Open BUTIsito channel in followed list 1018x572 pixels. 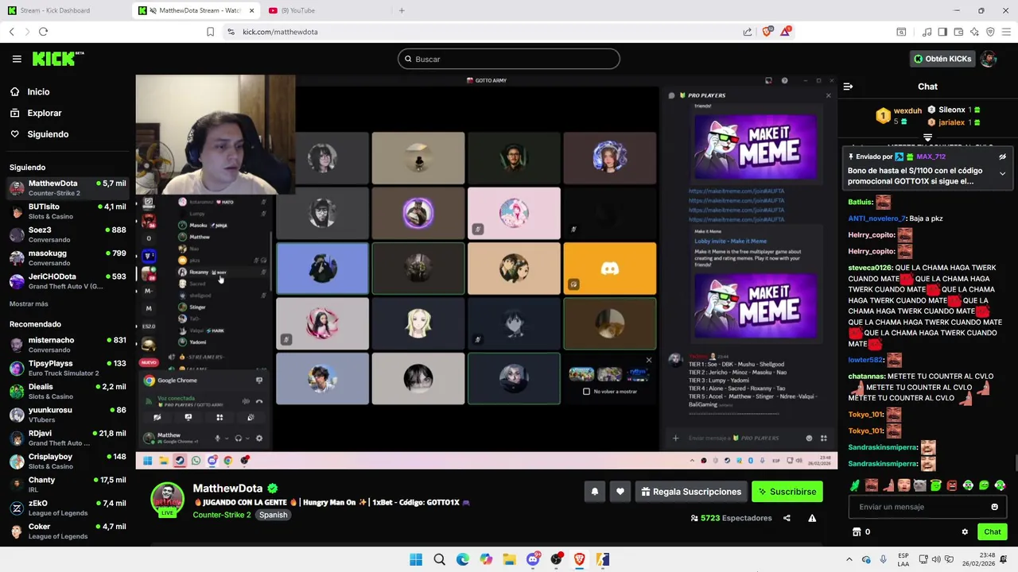[x=68, y=211]
